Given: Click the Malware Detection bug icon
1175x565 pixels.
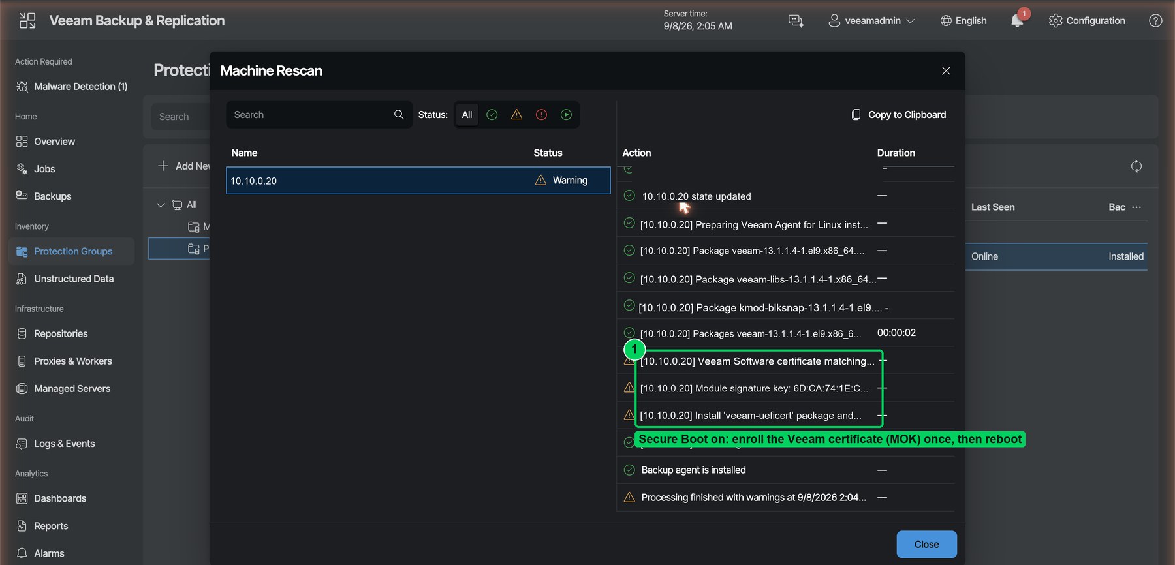Looking at the screenshot, I should (22, 87).
